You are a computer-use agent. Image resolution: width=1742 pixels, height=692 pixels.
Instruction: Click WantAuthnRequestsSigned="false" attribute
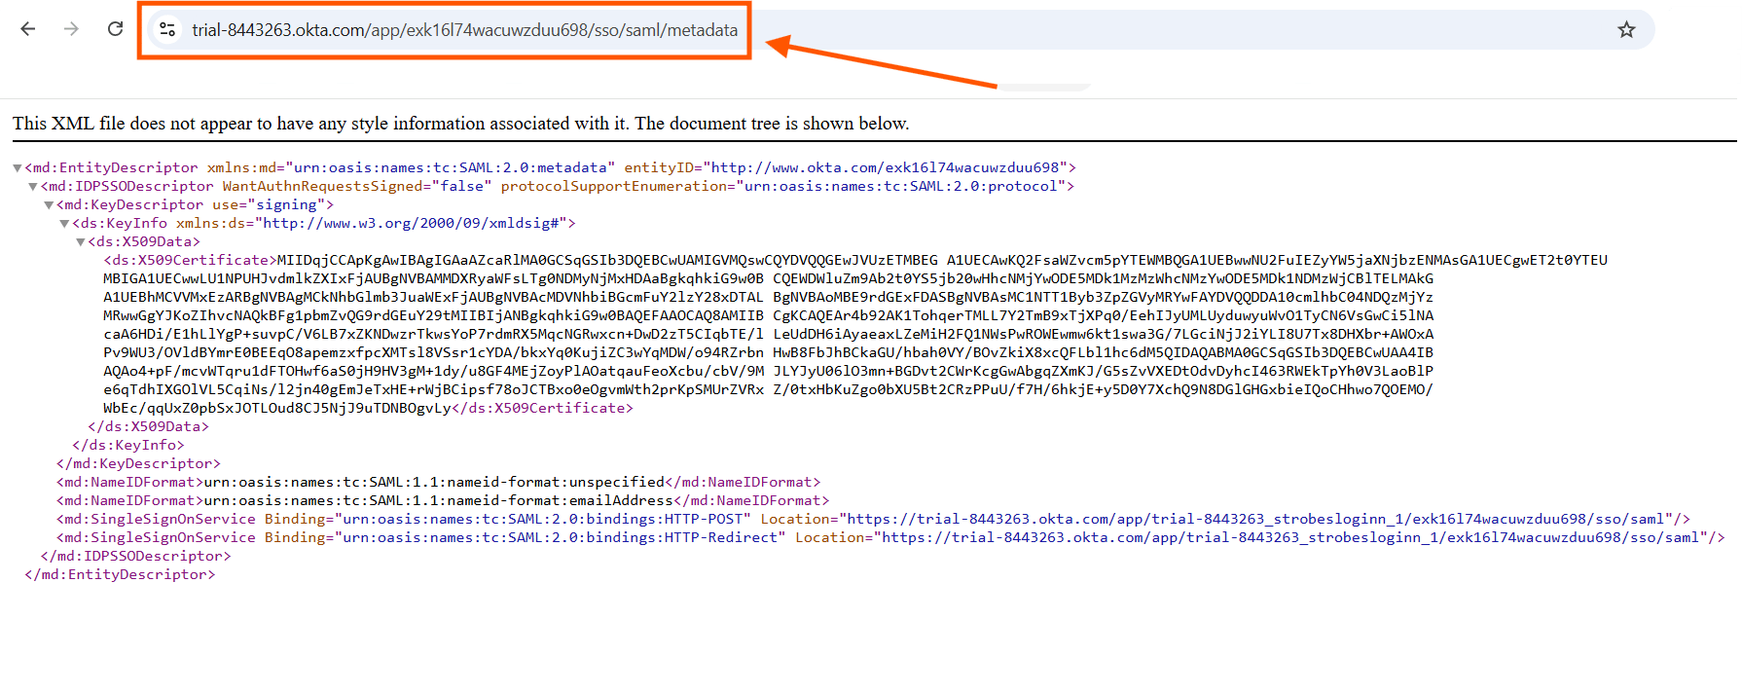[357, 186]
